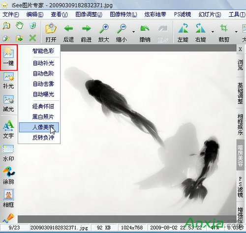Switch to the PS滤镜 side tab
Screen dimensions: 246x233
click(x=240, y=187)
